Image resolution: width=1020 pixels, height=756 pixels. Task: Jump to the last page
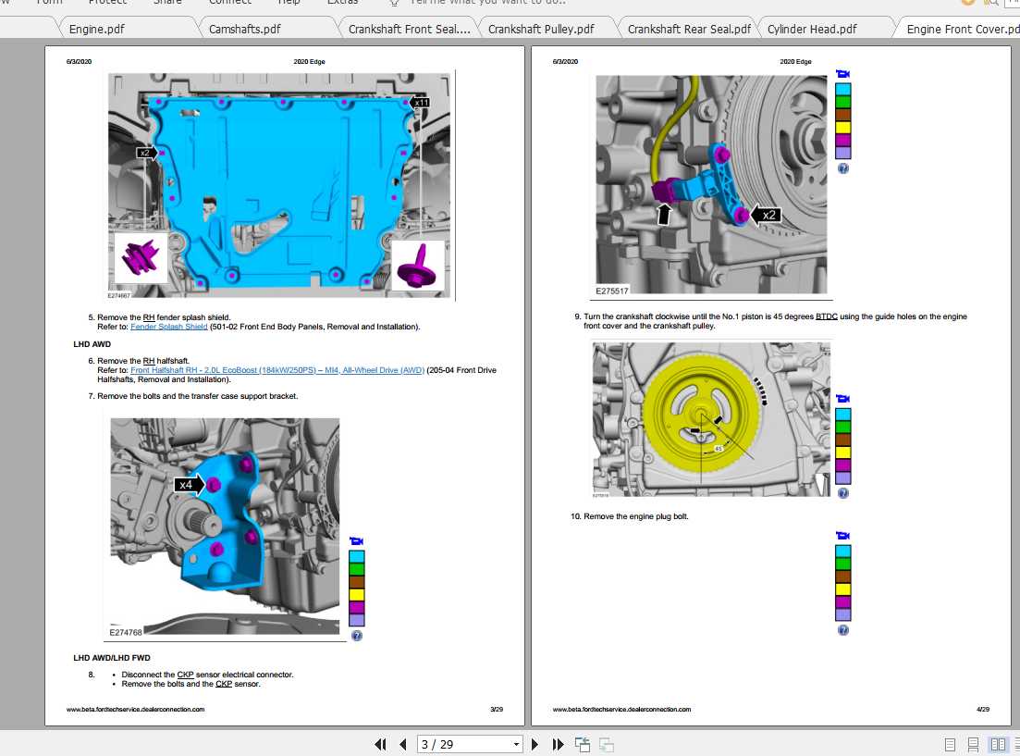(558, 744)
